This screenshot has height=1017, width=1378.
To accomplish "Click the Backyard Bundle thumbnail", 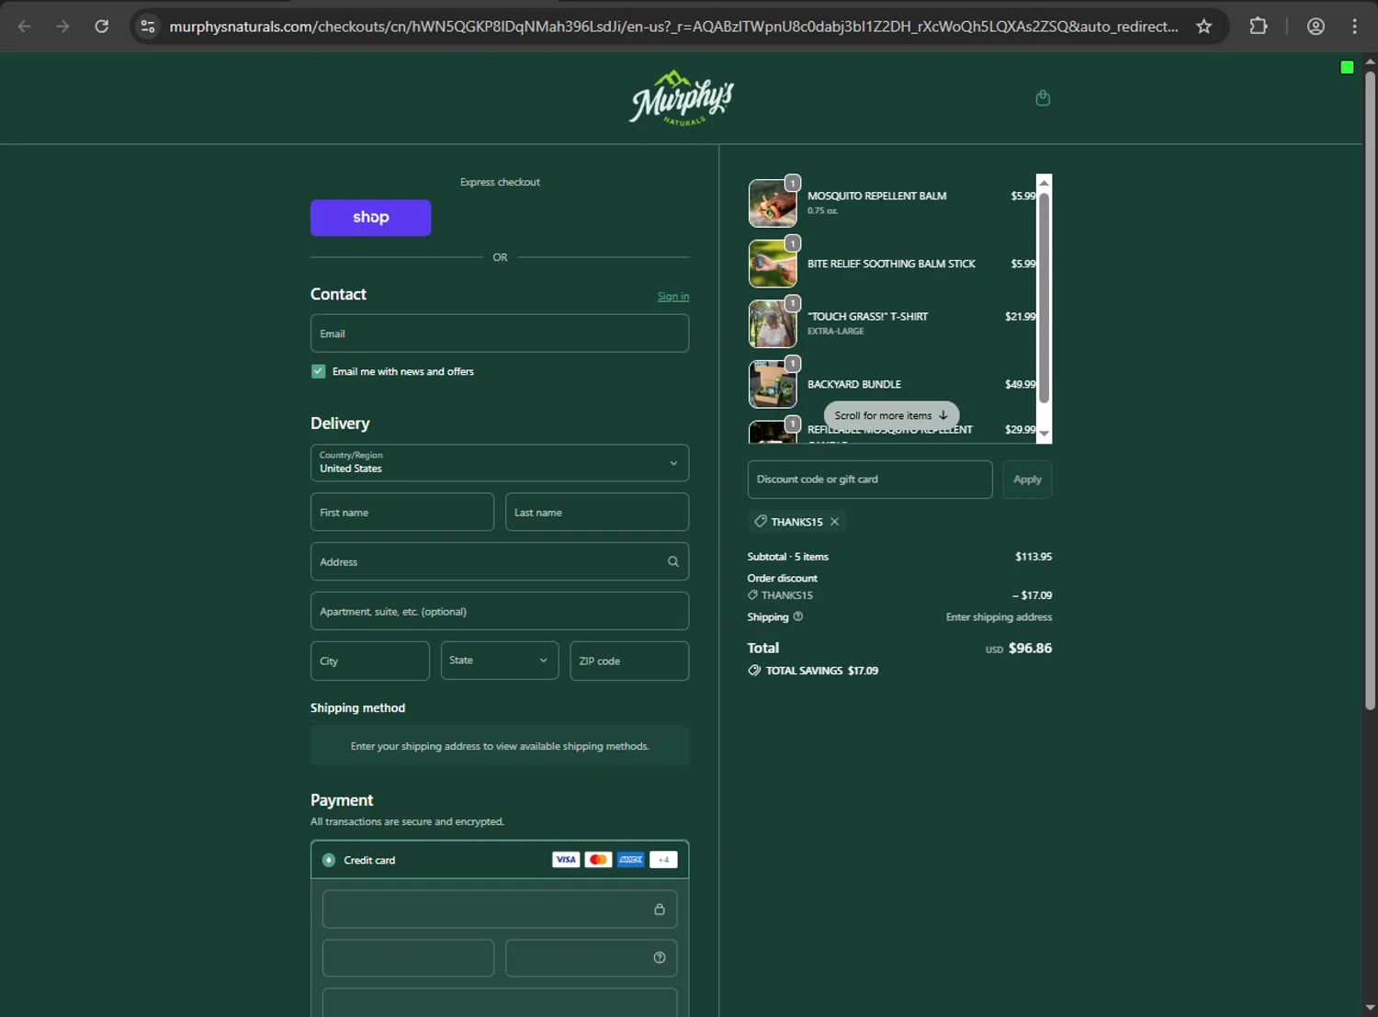I will pyautogui.click(x=773, y=384).
